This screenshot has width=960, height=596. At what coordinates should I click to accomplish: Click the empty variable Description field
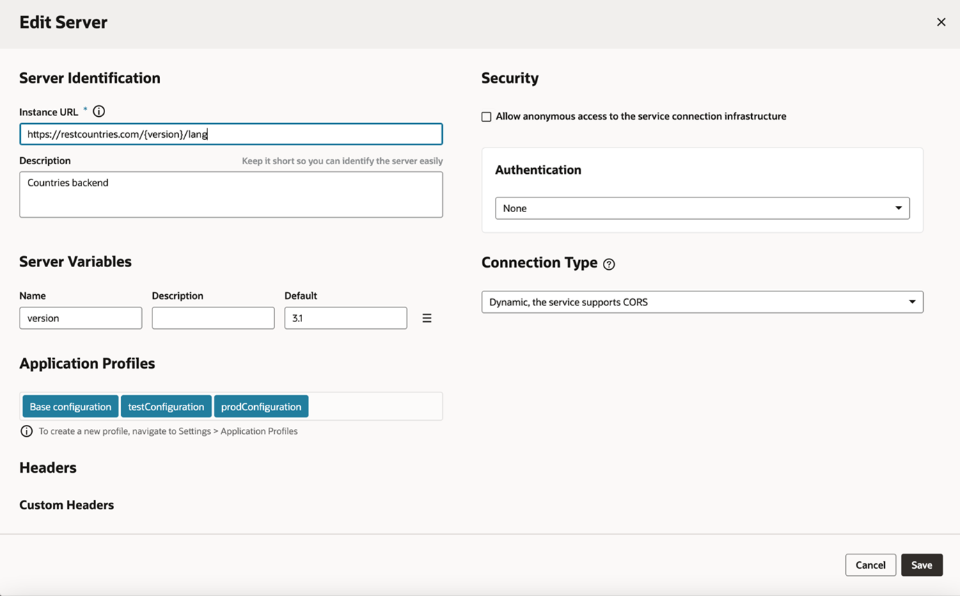tap(213, 318)
